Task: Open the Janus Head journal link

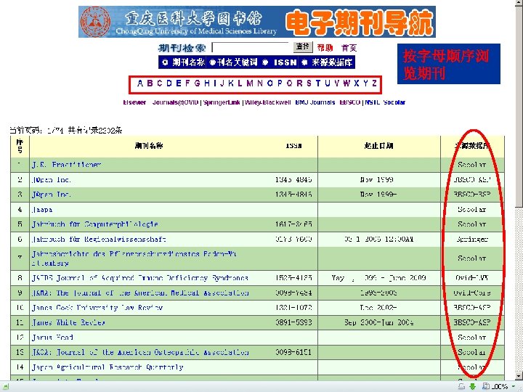Action: click(52, 338)
